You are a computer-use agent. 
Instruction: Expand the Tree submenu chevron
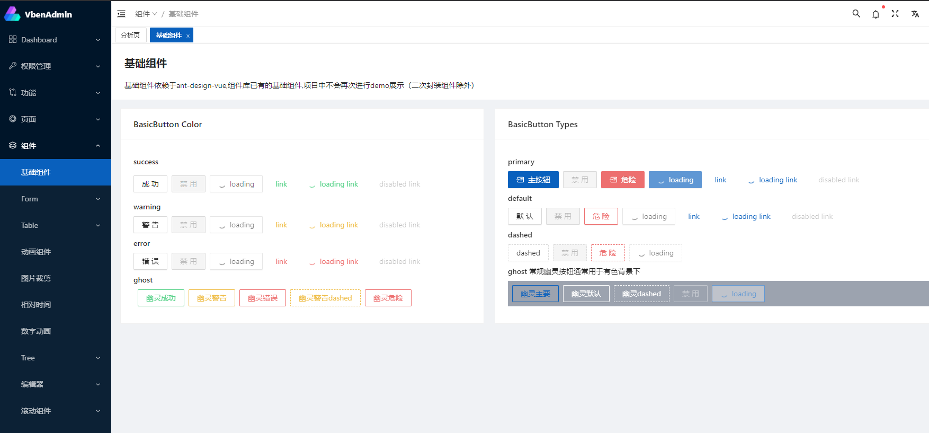coord(98,358)
